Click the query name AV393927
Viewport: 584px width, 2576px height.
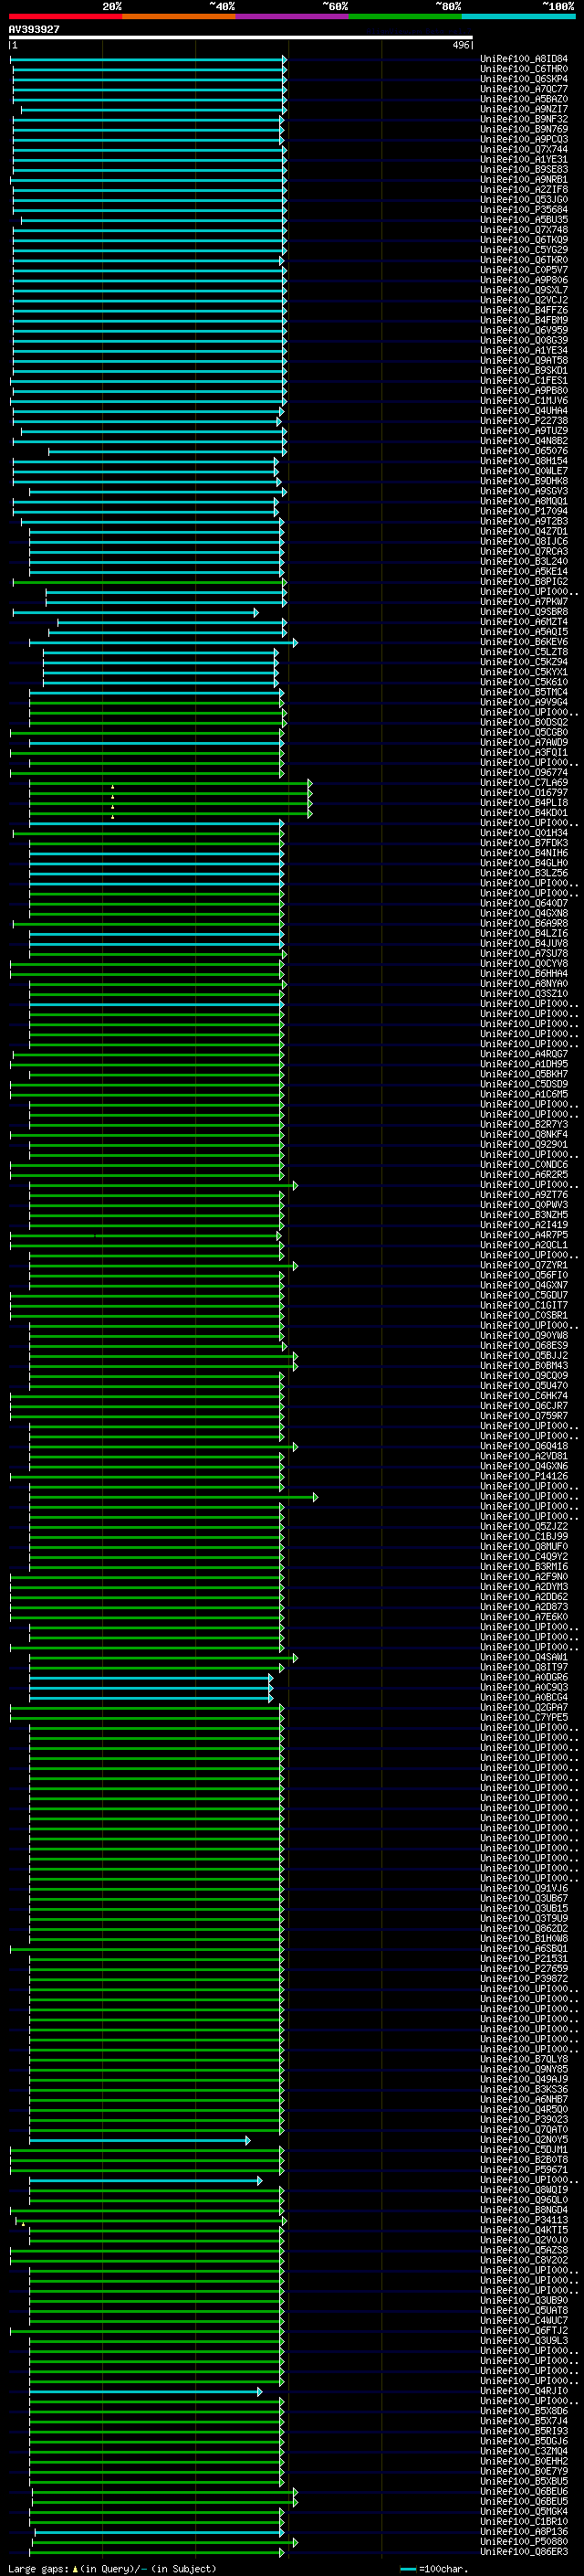click(34, 30)
